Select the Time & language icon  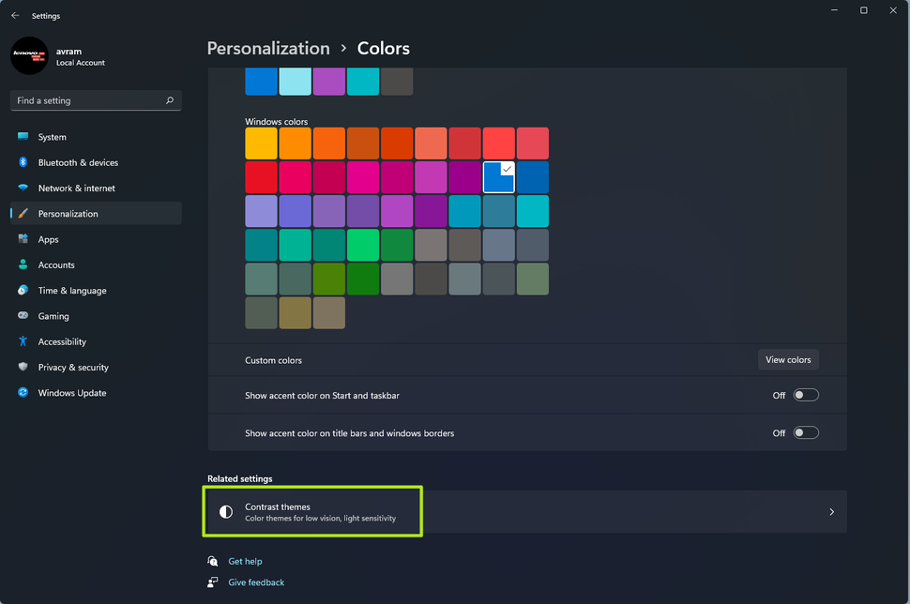click(23, 291)
